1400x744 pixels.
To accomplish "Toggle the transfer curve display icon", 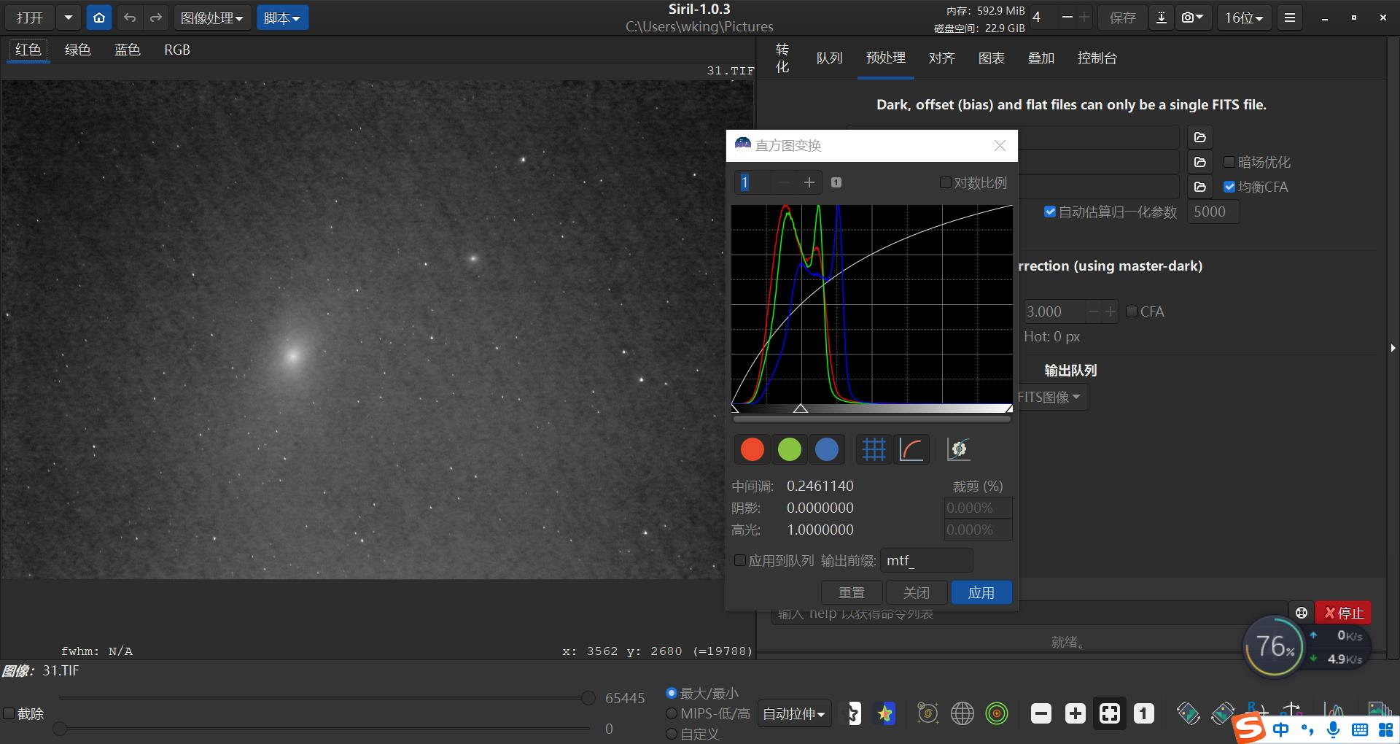I will click(911, 449).
